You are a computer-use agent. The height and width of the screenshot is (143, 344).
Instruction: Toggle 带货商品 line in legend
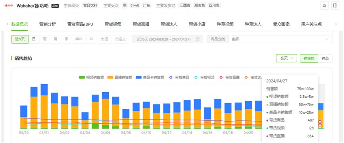tap(179, 77)
